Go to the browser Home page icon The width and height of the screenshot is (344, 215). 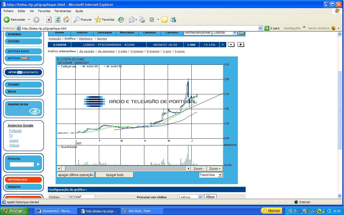(x=66, y=20)
